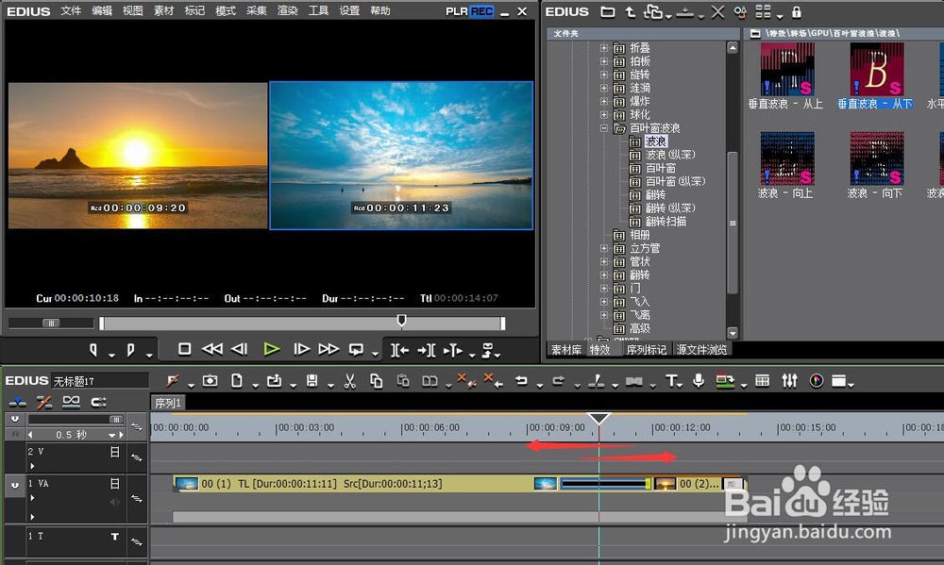Click the player position slider handle
This screenshot has height=565, width=944.
pos(401,321)
